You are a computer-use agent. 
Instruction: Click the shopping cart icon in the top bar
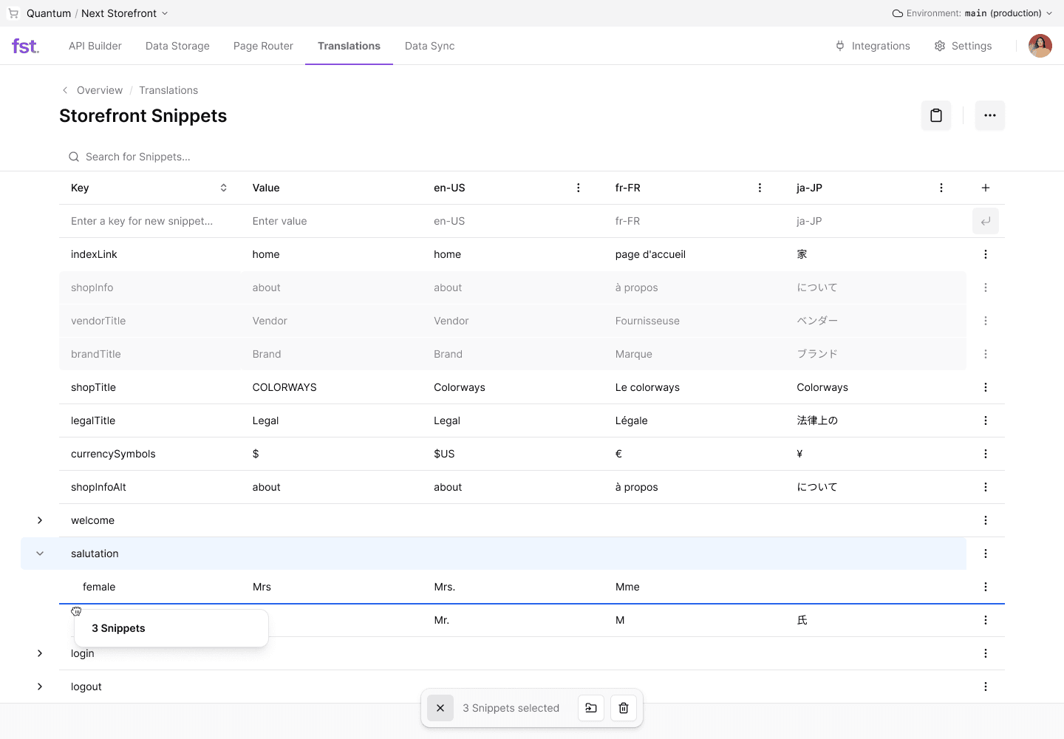13,13
